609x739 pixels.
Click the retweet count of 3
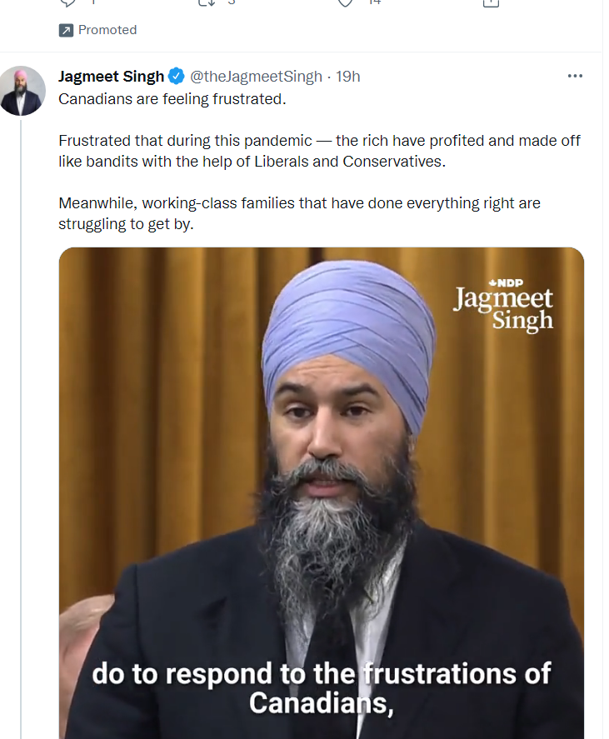point(231,2)
